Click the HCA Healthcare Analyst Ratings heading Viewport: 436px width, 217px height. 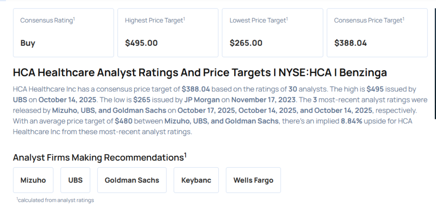click(200, 73)
